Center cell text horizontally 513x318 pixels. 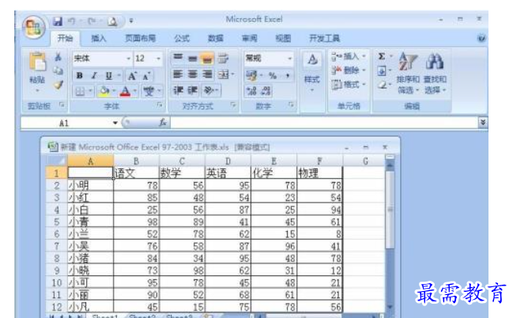193,74
